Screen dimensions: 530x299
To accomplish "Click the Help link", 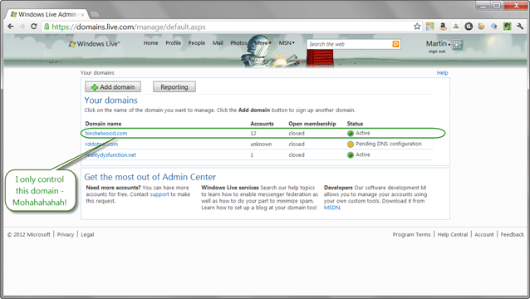I will pyautogui.click(x=442, y=72).
